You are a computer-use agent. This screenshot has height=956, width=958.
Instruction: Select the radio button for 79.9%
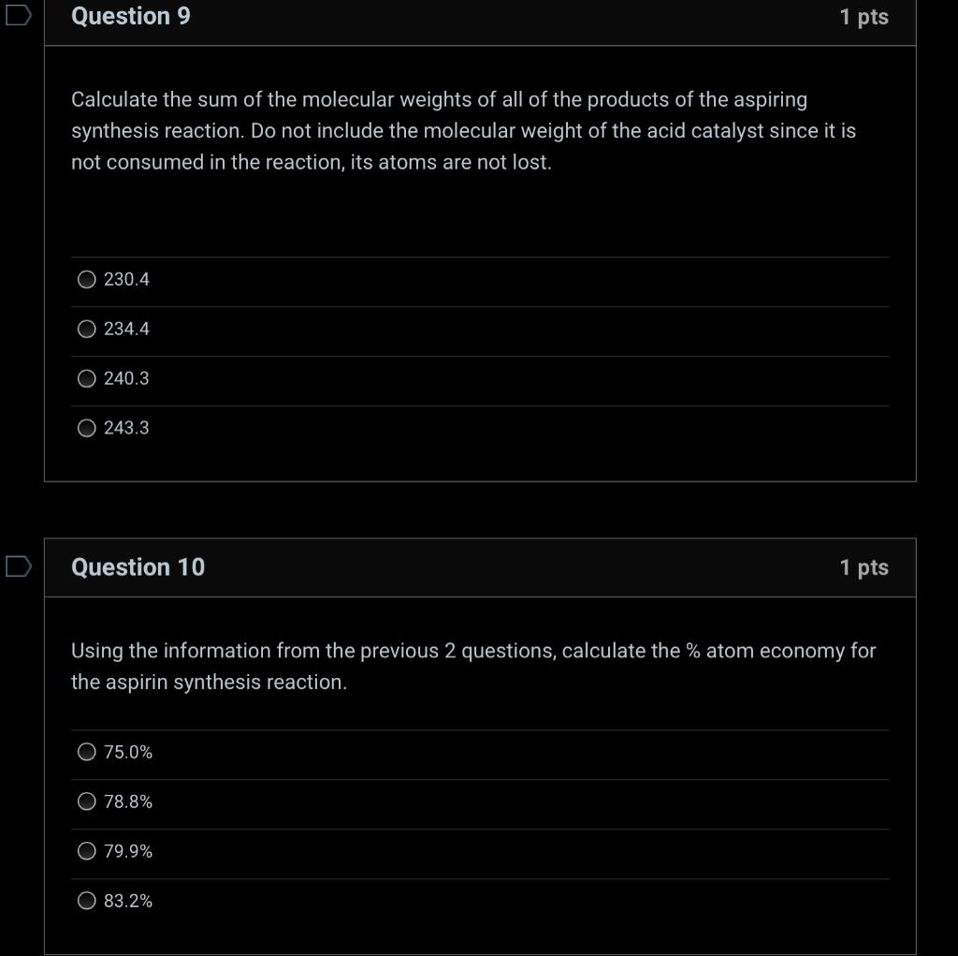pos(87,850)
